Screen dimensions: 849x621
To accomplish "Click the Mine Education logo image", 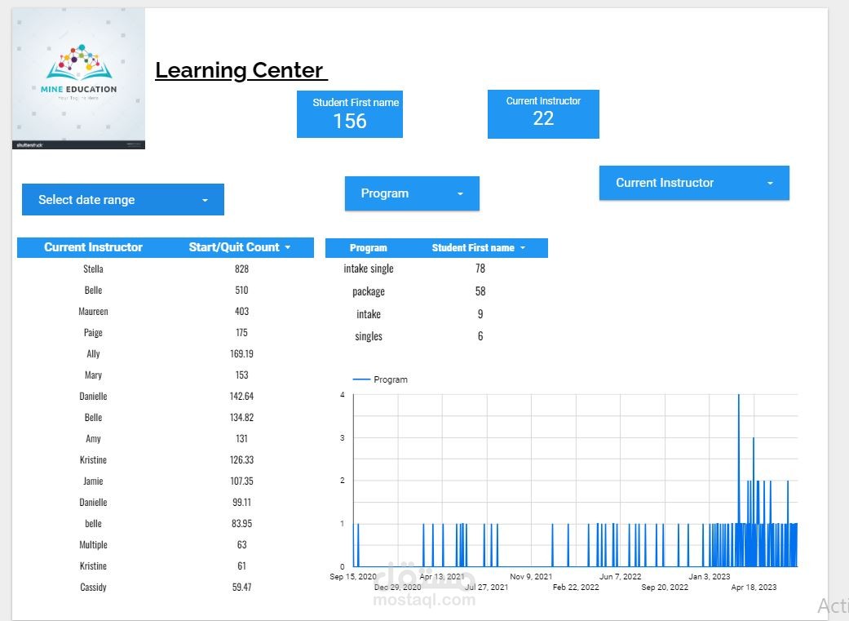I will [x=78, y=78].
